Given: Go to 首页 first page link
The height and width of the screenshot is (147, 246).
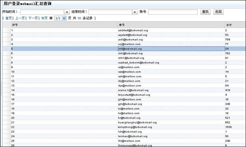Looking at the screenshot, I should (x=8, y=18).
